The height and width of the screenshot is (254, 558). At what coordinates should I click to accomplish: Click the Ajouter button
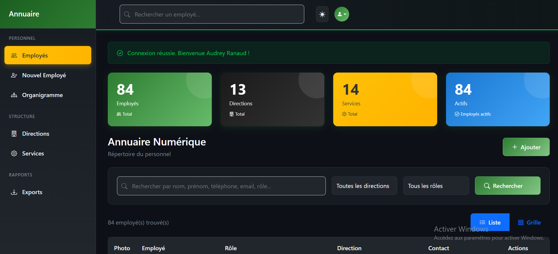[x=526, y=147]
